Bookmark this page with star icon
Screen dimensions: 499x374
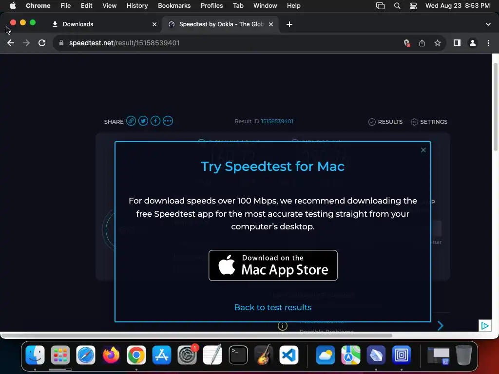pos(438,43)
